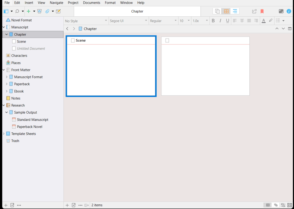Expand the Paperback folder
Viewport: 294px width, 209px height.
[x=7, y=84]
